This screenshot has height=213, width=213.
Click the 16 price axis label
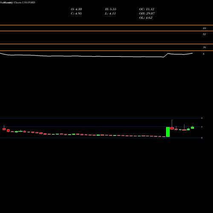click(204, 47)
